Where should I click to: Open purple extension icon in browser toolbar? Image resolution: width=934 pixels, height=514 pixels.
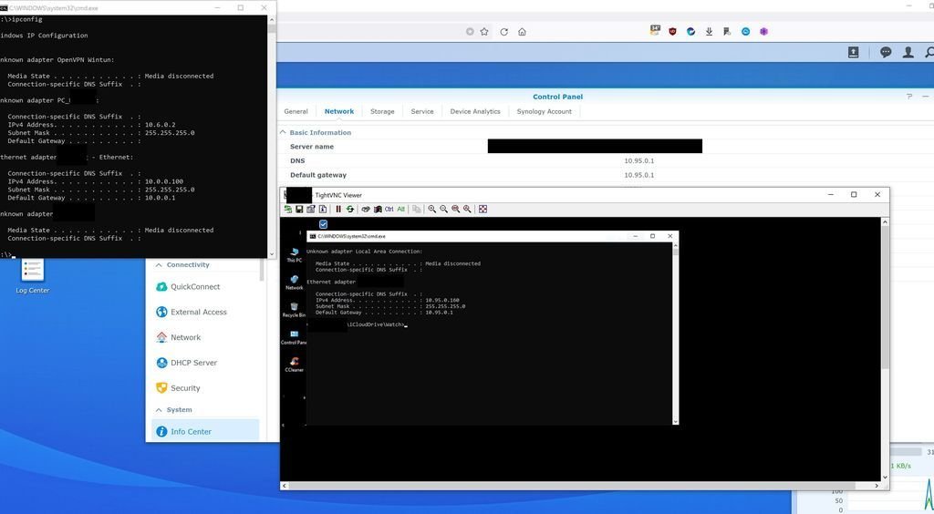coord(763,31)
